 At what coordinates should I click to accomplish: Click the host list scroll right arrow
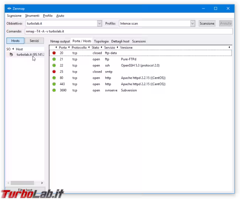[42, 183]
